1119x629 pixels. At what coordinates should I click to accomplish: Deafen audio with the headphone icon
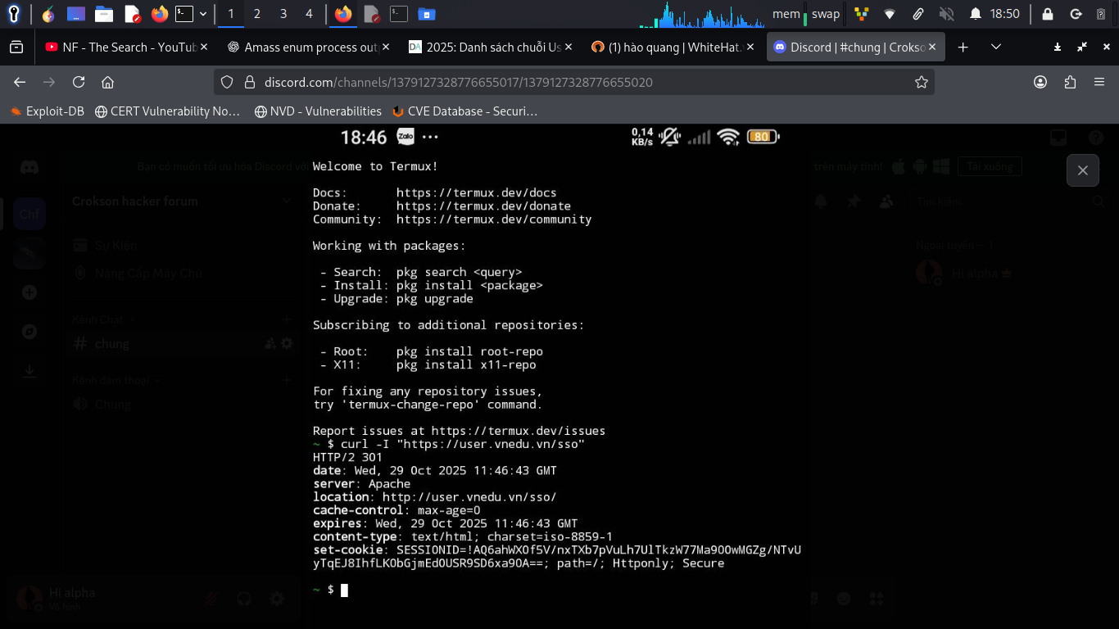244,599
